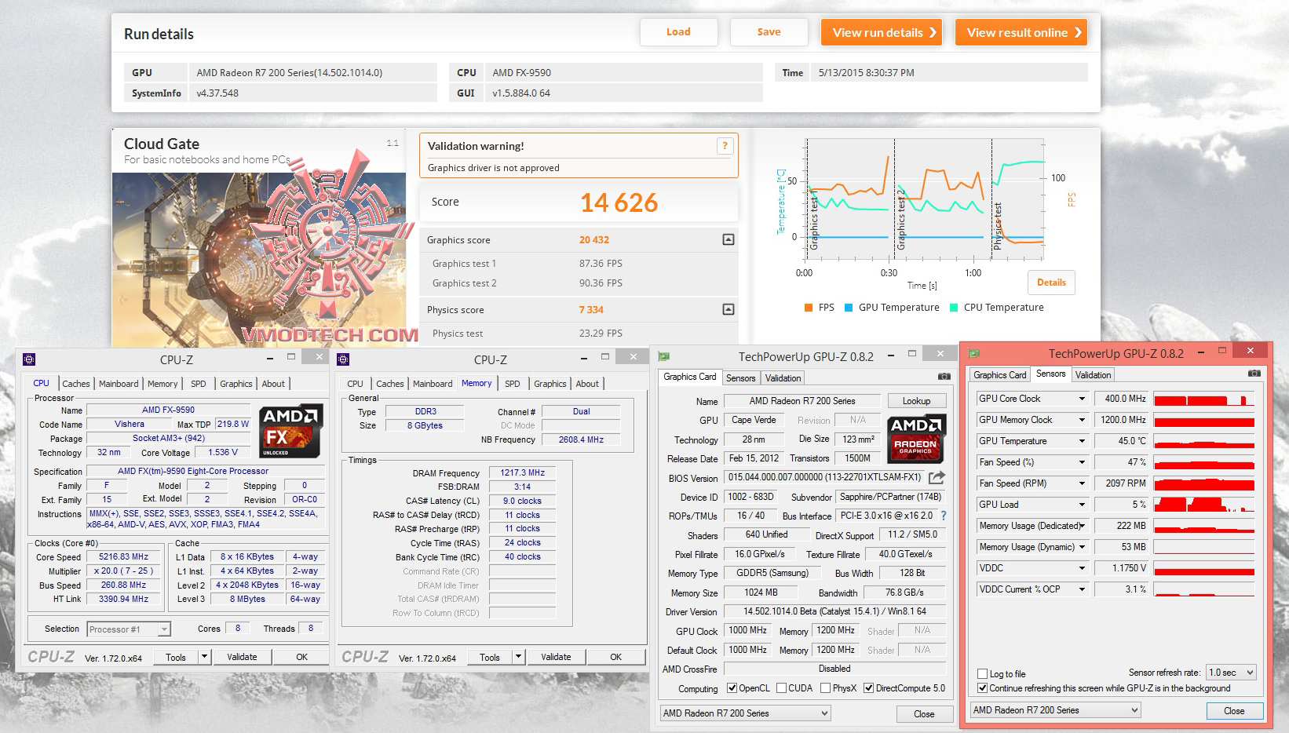The image size is (1289, 733).
Task: Open the Bus Interface question mark help
Action: 944,516
